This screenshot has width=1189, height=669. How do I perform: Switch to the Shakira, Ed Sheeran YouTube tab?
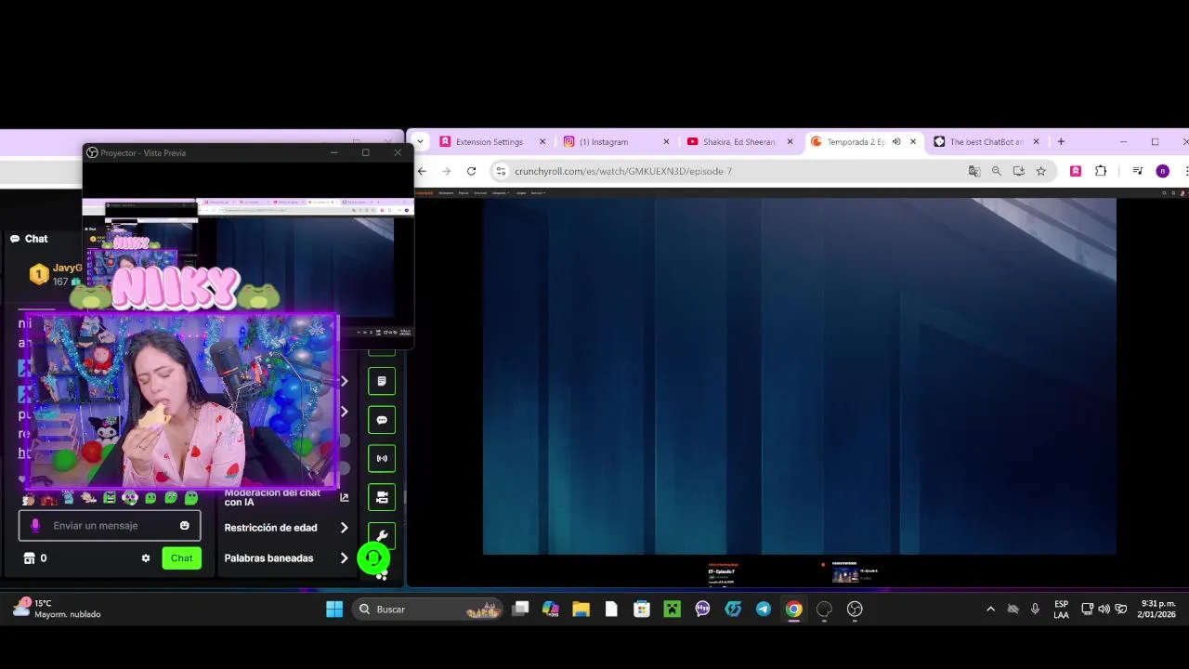[x=739, y=142]
